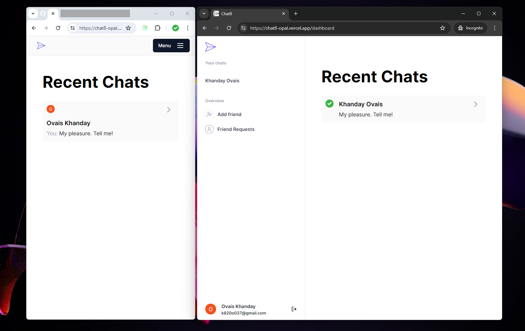Click the paper plane logo in incognito window sidebar
Screen dimensions: 525x331
click(211, 47)
